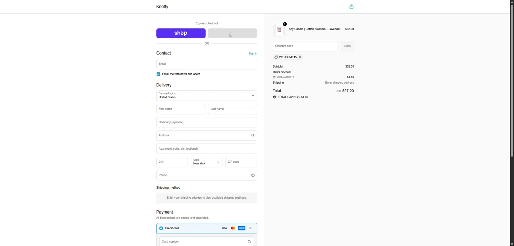
Task: Click the grey express checkout button
Action: click(x=232, y=33)
